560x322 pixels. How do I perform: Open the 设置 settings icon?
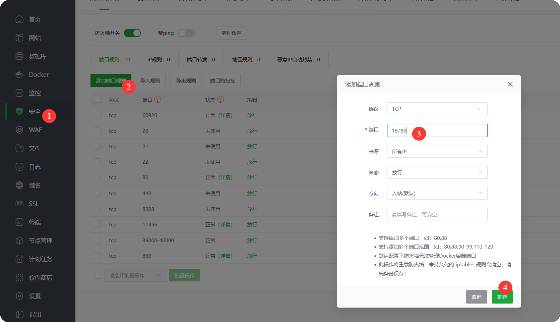[x=19, y=296]
